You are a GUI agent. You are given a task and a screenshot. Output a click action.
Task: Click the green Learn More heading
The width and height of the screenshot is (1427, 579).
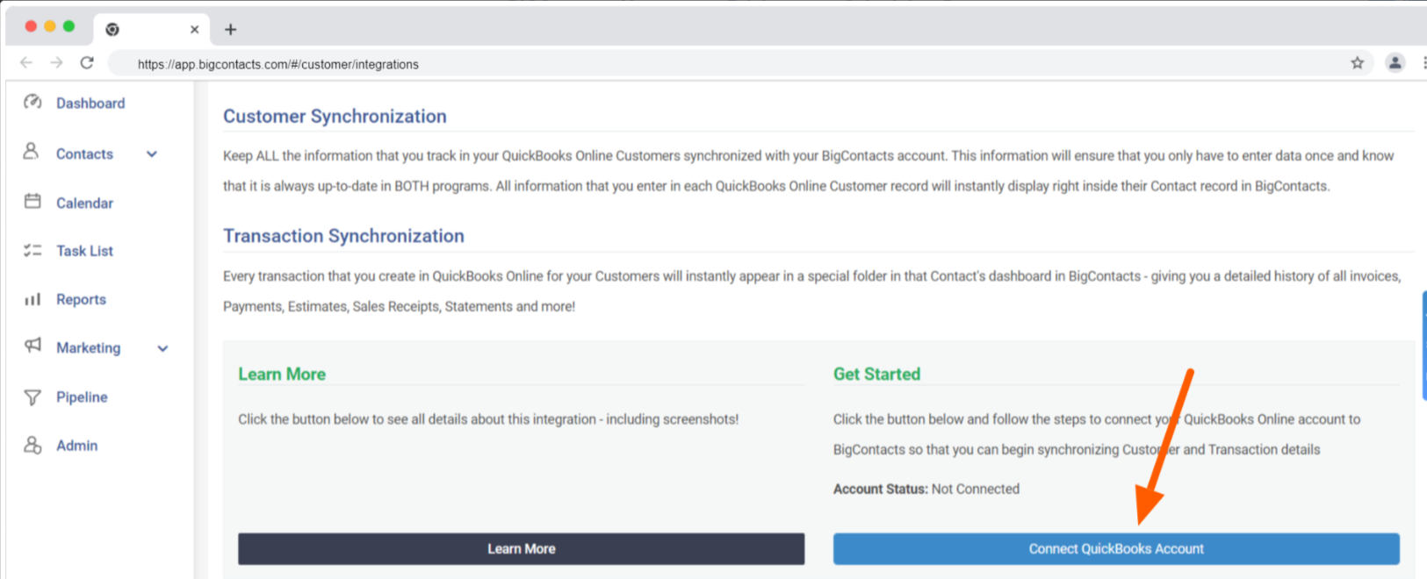pos(282,374)
